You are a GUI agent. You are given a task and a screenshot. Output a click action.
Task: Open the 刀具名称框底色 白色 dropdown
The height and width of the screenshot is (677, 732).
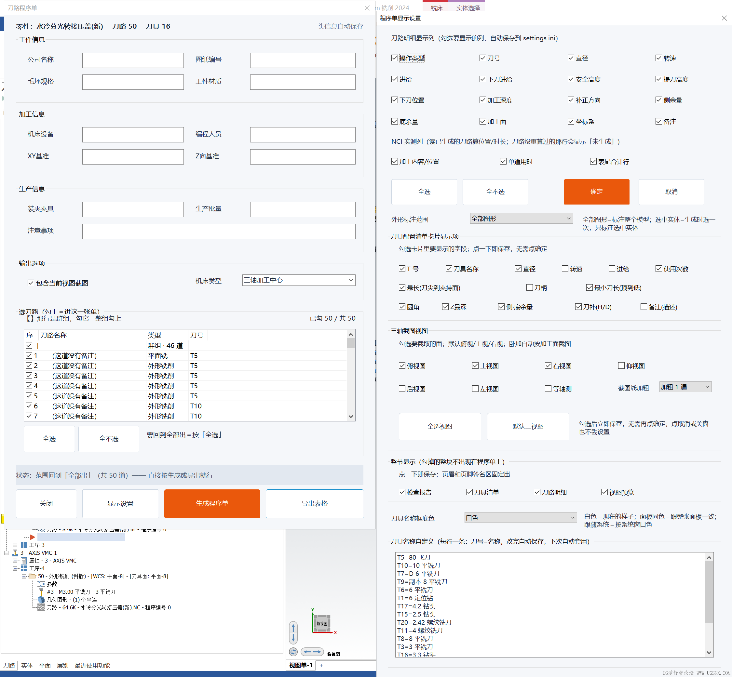(x=521, y=518)
